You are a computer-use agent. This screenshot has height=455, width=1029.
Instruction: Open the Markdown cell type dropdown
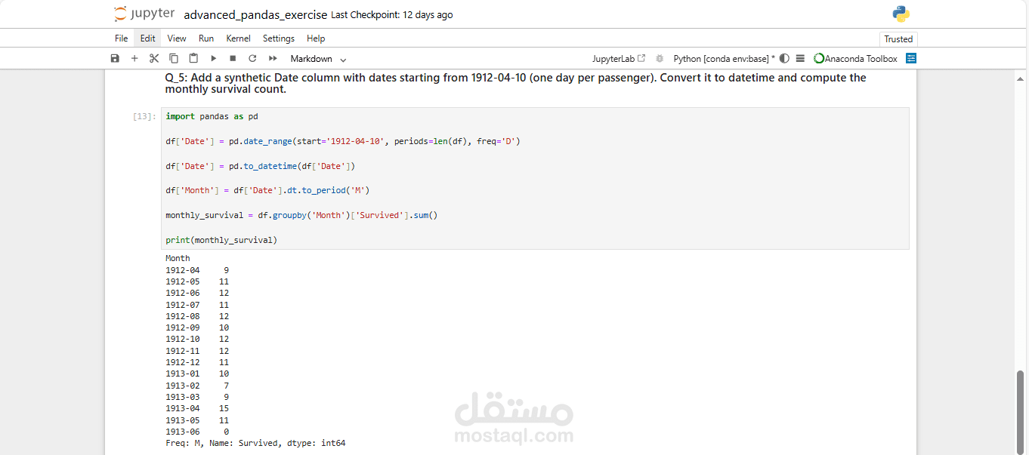pyautogui.click(x=318, y=59)
